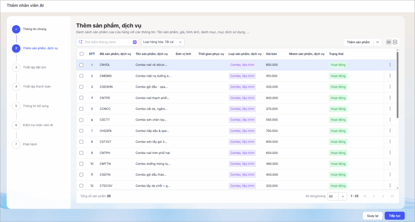Select the checkbox for product CMDMG

click(x=81, y=76)
